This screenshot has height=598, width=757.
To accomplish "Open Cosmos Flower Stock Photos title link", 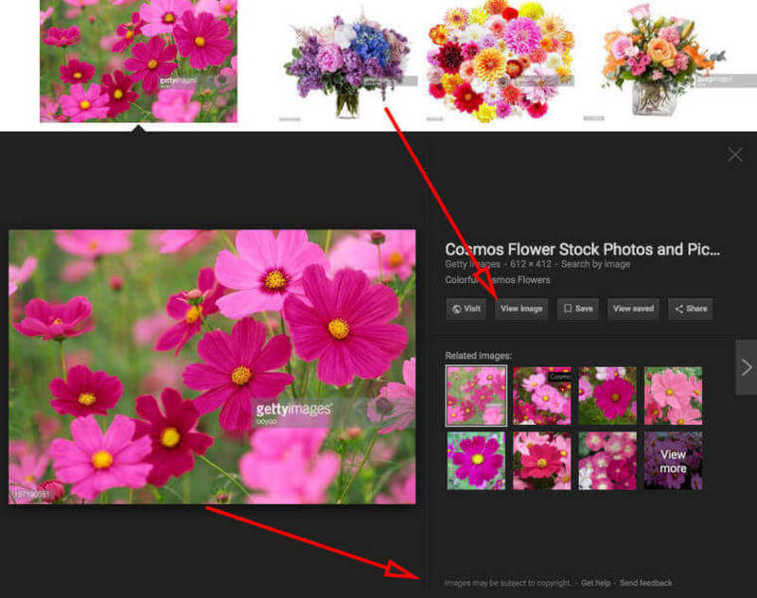I will click(x=582, y=250).
